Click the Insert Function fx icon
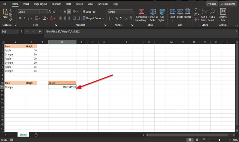The height and width of the screenshot is (142, 239). [x=40, y=31]
